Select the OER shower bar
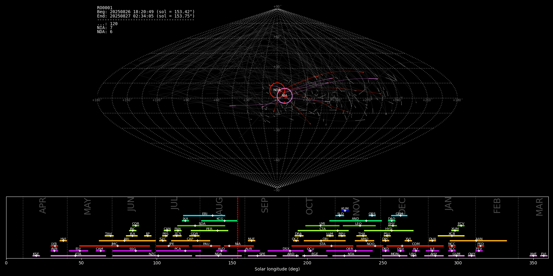 [349, 251]
